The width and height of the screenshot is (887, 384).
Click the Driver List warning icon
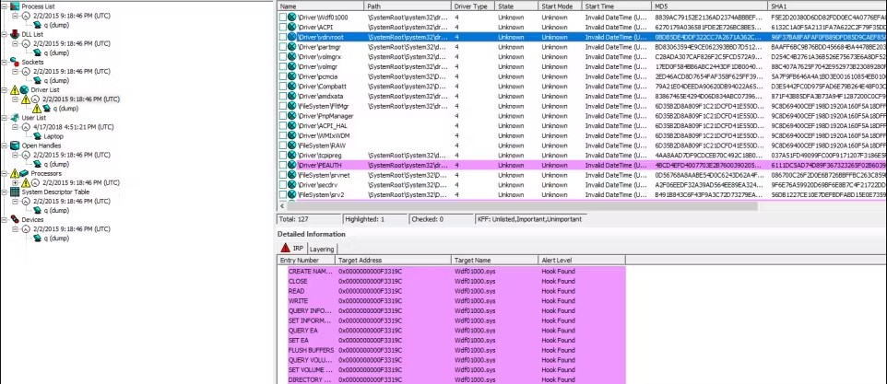point(15,89)
